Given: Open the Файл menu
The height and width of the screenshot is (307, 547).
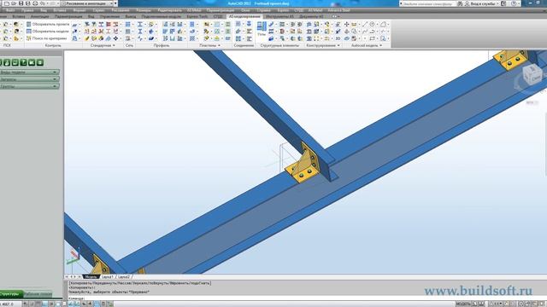Looking at the screenshot, I should point(10,10).
